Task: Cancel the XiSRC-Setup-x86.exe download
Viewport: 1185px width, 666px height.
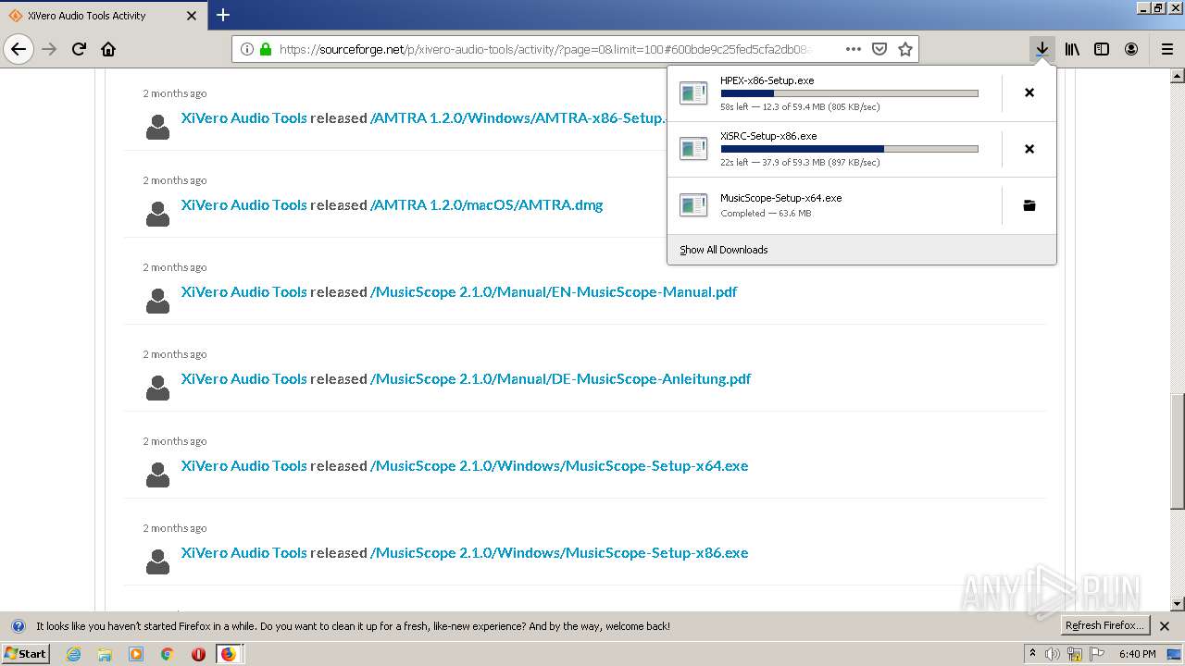Action: tap(1029, 149)
